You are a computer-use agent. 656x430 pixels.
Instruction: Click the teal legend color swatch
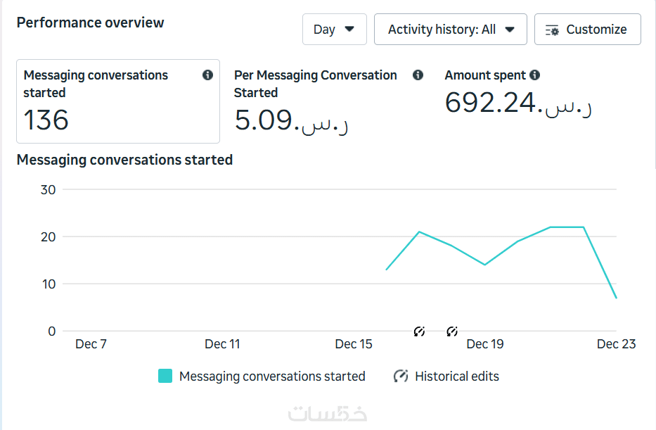165,376
